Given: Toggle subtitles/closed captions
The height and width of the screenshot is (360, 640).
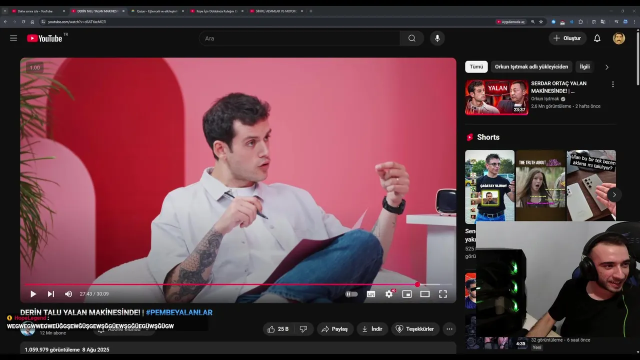Looking at the screenshot, I should pyautogui.click(x=371, y=294).
